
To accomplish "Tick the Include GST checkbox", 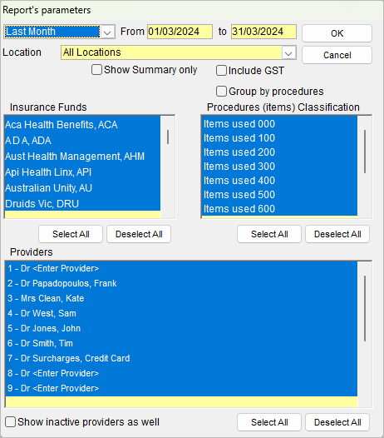I will click(x=221, y=71).
